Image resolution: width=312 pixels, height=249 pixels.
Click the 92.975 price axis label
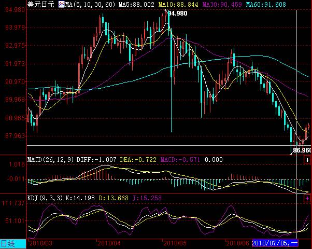tap(15, 46)
